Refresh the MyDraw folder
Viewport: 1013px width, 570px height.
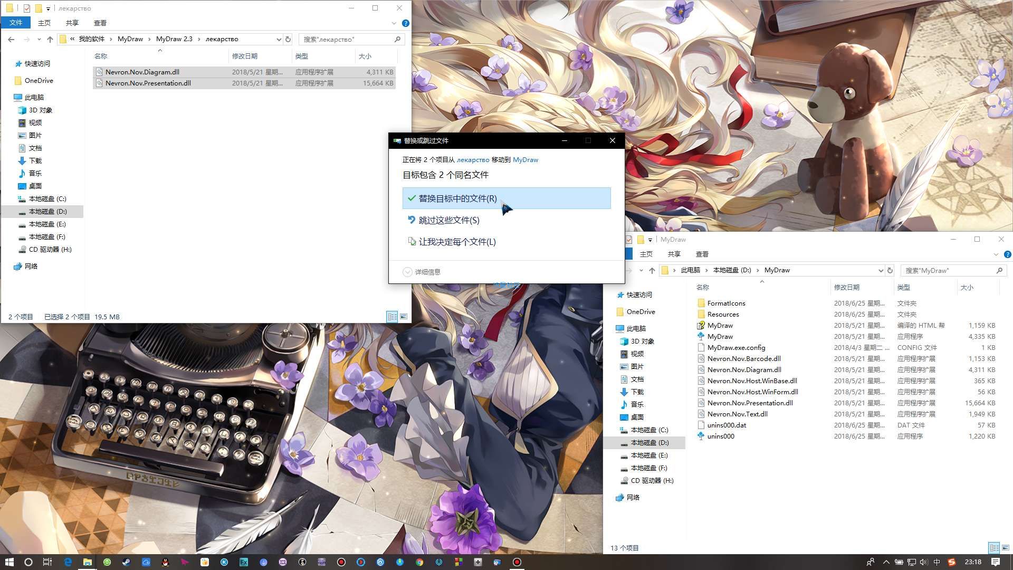coord(890,270)
